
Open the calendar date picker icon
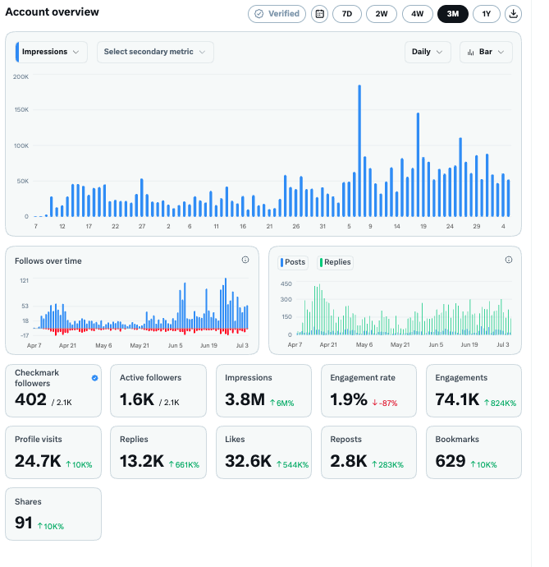(x=320, y=14)
